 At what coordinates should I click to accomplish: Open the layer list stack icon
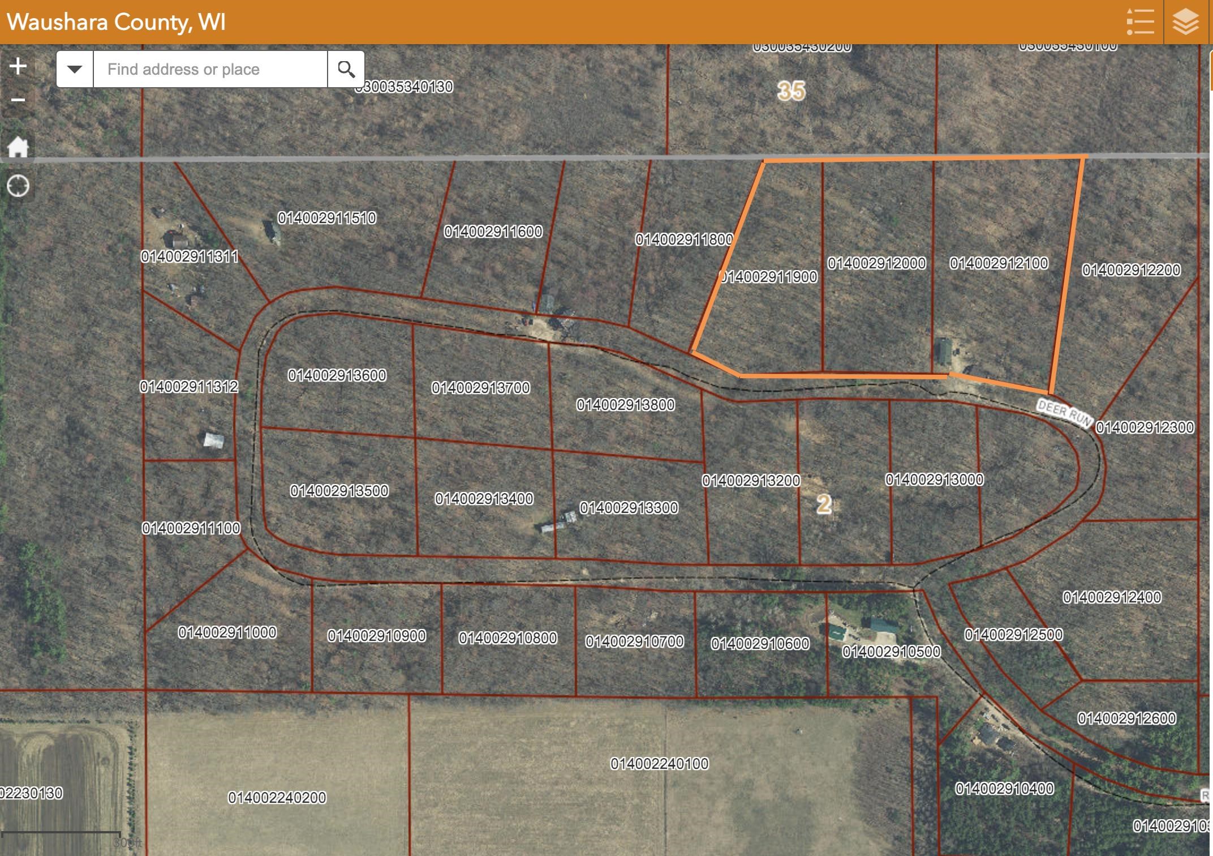pyautogui.click(x=1185, y=22)
